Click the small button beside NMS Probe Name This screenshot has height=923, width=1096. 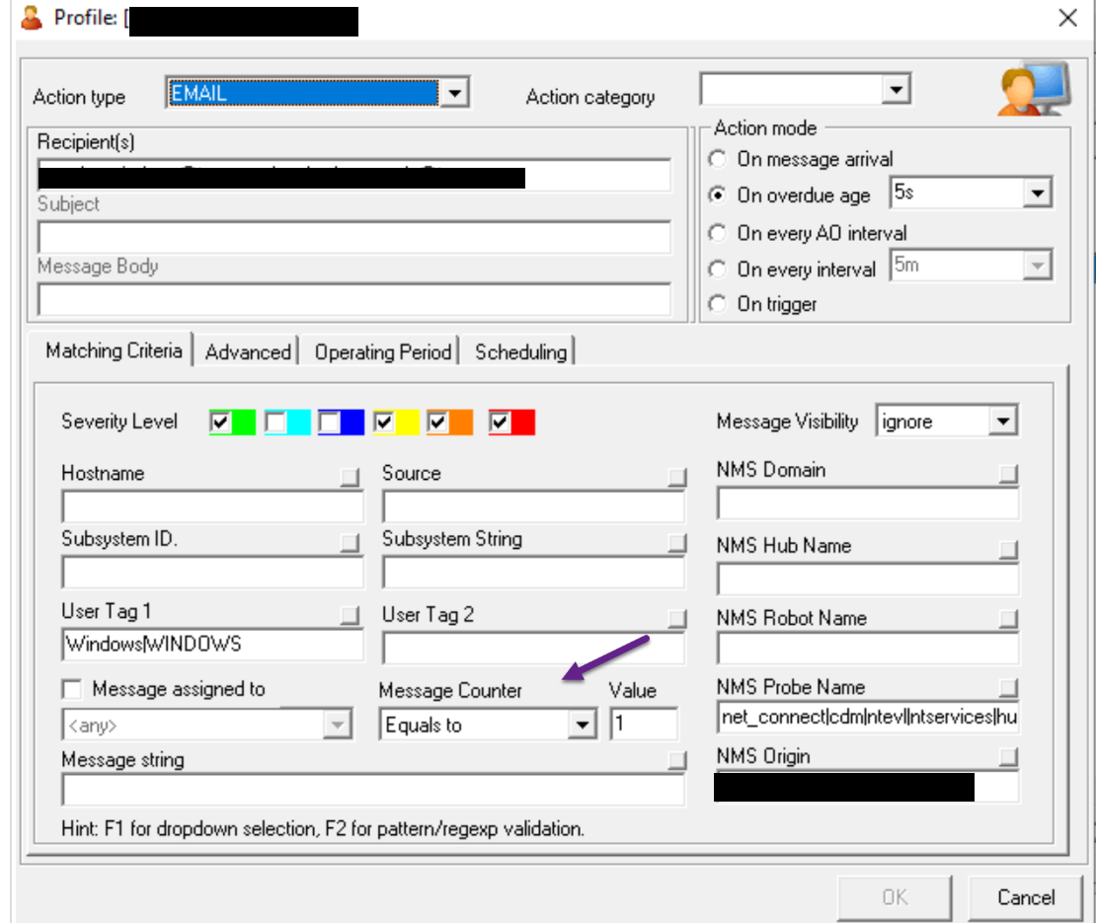[x=1007, y=688]
